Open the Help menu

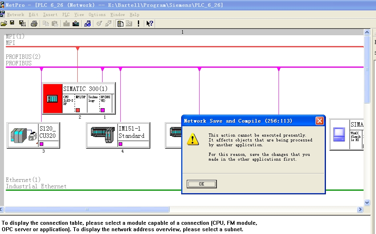point(134,14)
